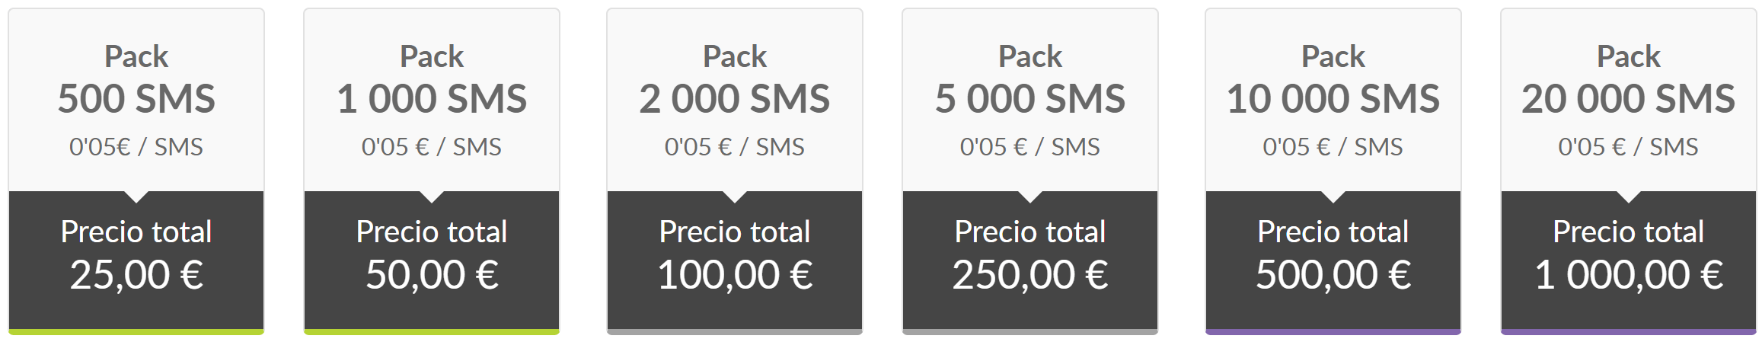
Task: Click the green bar under the 25,00 € price
Action: [x=136, y=331]
